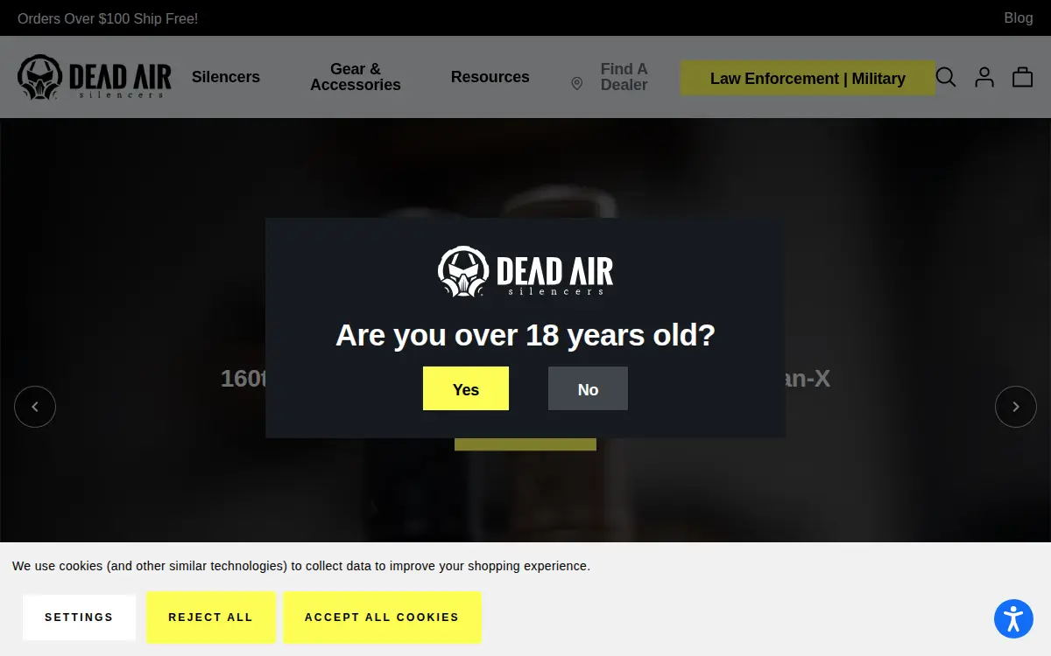Click Law Enforcement | Military button

[x=808, y=78]
